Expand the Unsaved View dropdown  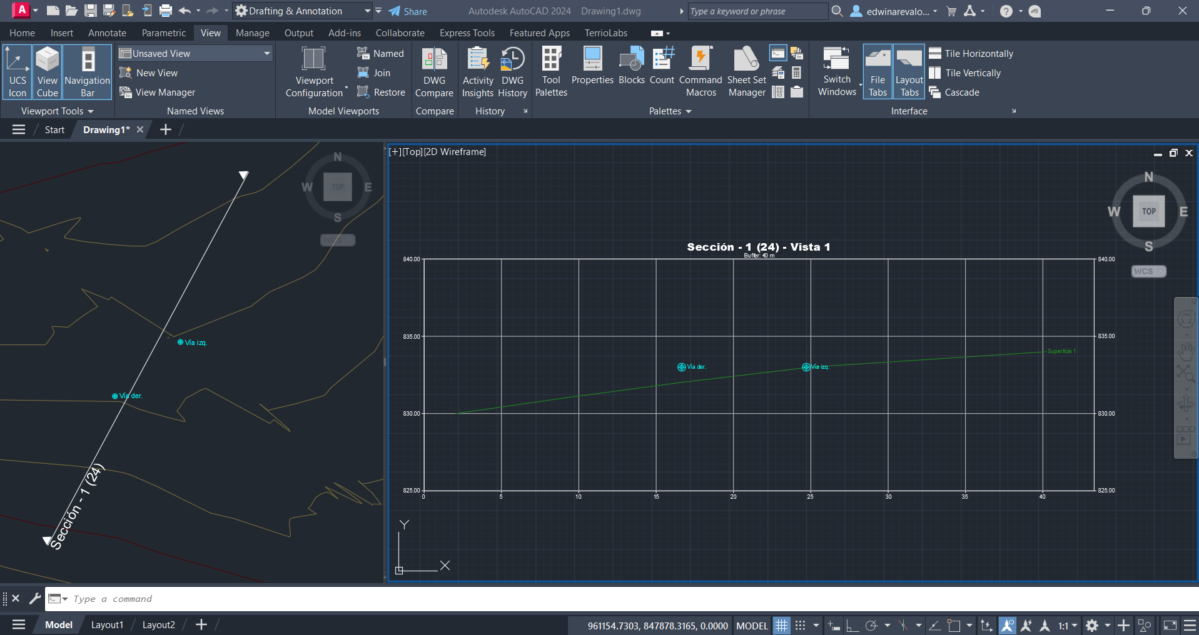(x=267, y=54)
